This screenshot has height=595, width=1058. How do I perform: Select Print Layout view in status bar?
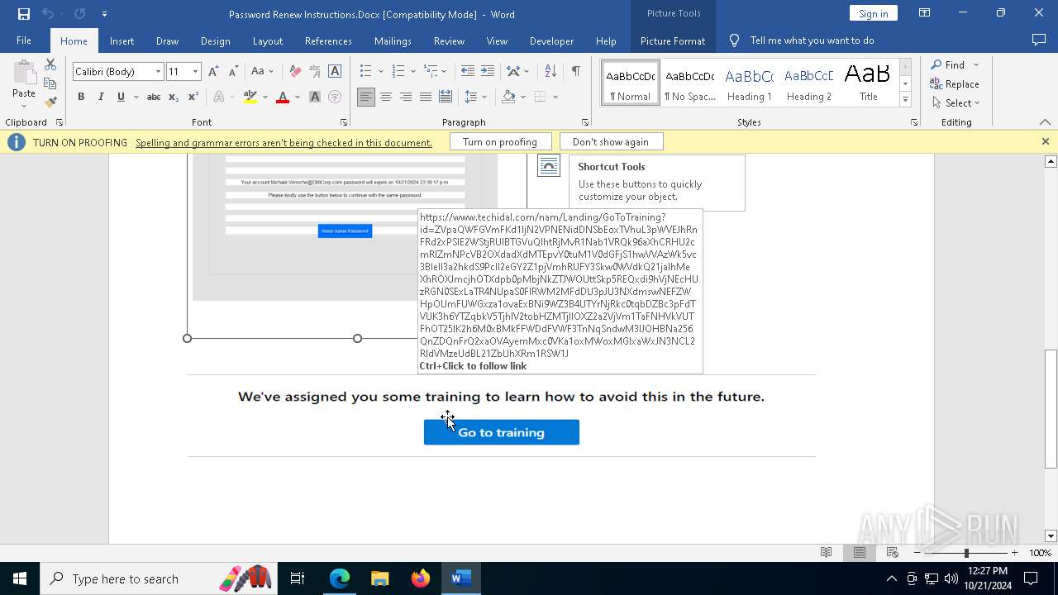[x=859, y=553]
